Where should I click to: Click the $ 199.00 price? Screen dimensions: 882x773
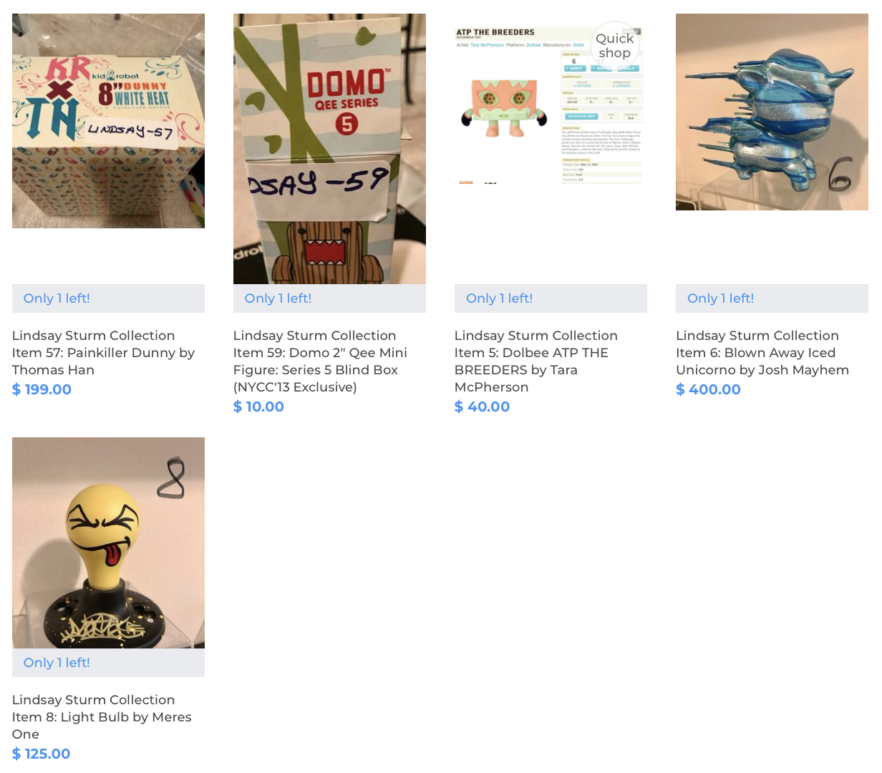coord(42,389)
